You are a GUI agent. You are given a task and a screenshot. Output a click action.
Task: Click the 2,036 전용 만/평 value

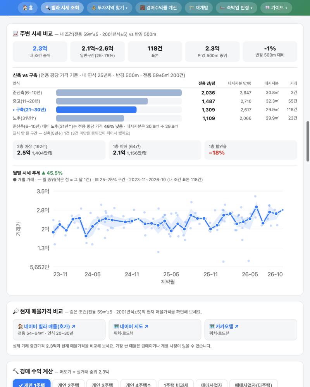[208, 93]
